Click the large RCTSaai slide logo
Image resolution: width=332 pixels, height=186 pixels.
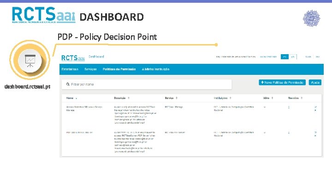(x=44, y=15)
